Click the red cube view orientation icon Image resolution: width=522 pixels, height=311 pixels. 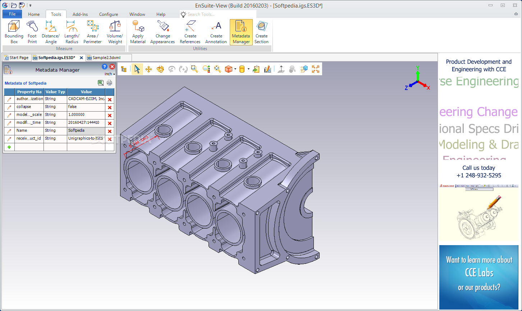(229, 69)
